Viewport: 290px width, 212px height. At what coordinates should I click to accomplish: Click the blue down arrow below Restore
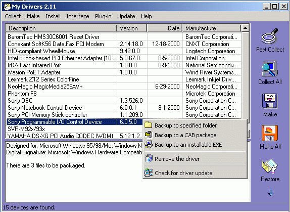click(271, 193)
